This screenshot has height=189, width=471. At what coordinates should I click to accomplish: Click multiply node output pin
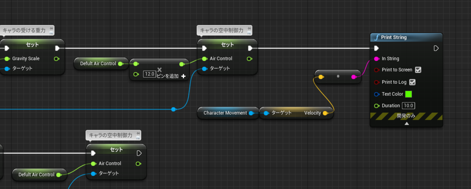click(182, 64)
